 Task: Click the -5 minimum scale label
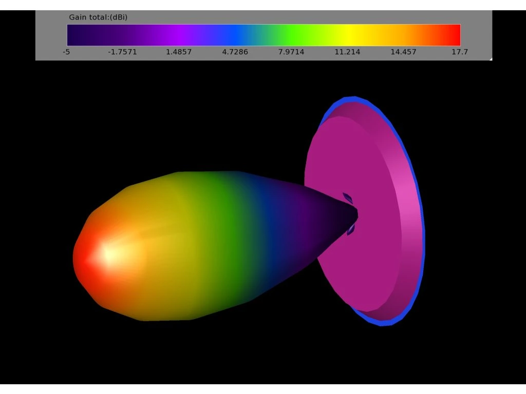tap(66, 52)
